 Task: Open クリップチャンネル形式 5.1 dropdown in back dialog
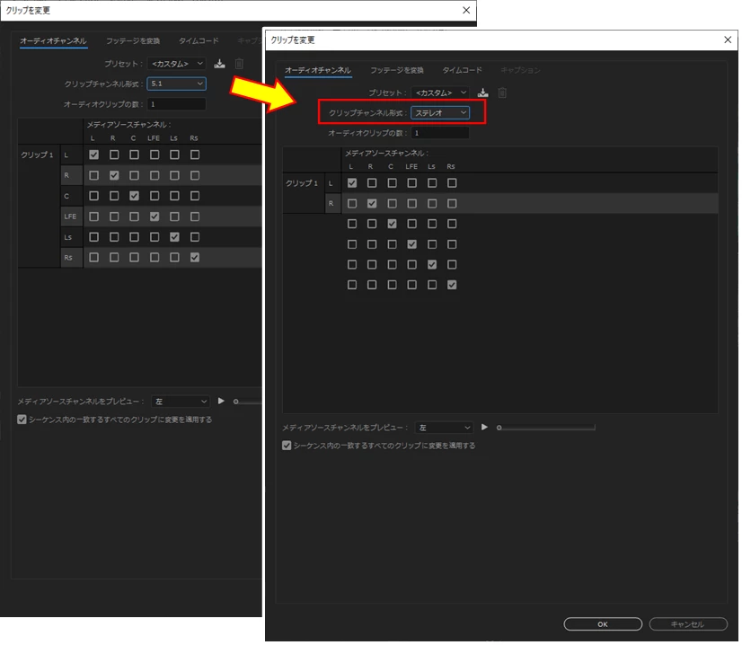(176, 84)
